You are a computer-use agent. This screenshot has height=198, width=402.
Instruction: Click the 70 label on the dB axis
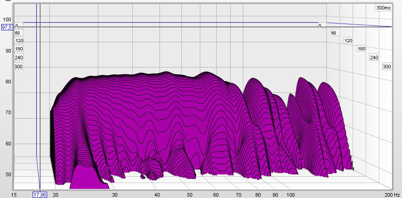(x=9, y=112)
